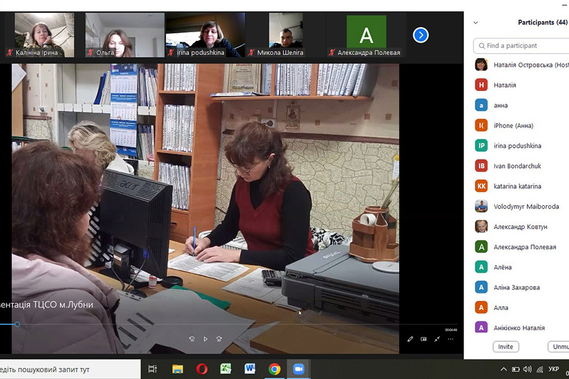
Task: Focus the Find a participant search field
Action: coord(521,45)
